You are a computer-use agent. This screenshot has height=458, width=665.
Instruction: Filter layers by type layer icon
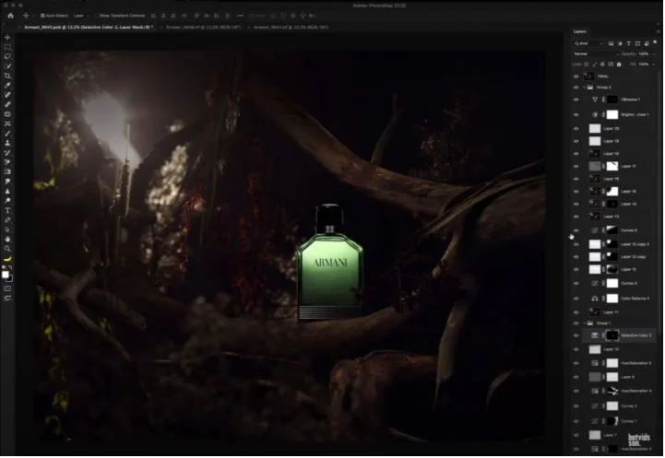[x=629, y=43]
